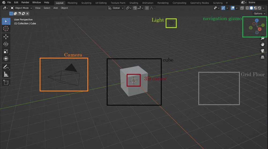Image resolution: width=268 pixels, height=149 pixels.
Task: Open object visibility and selectability dropdown
Action: (217, 8)
